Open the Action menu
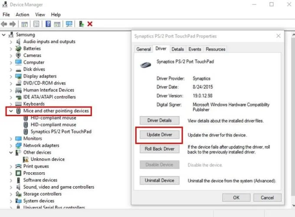The height and width of the screenshot is (217, 295). click(x=23, y=14)
